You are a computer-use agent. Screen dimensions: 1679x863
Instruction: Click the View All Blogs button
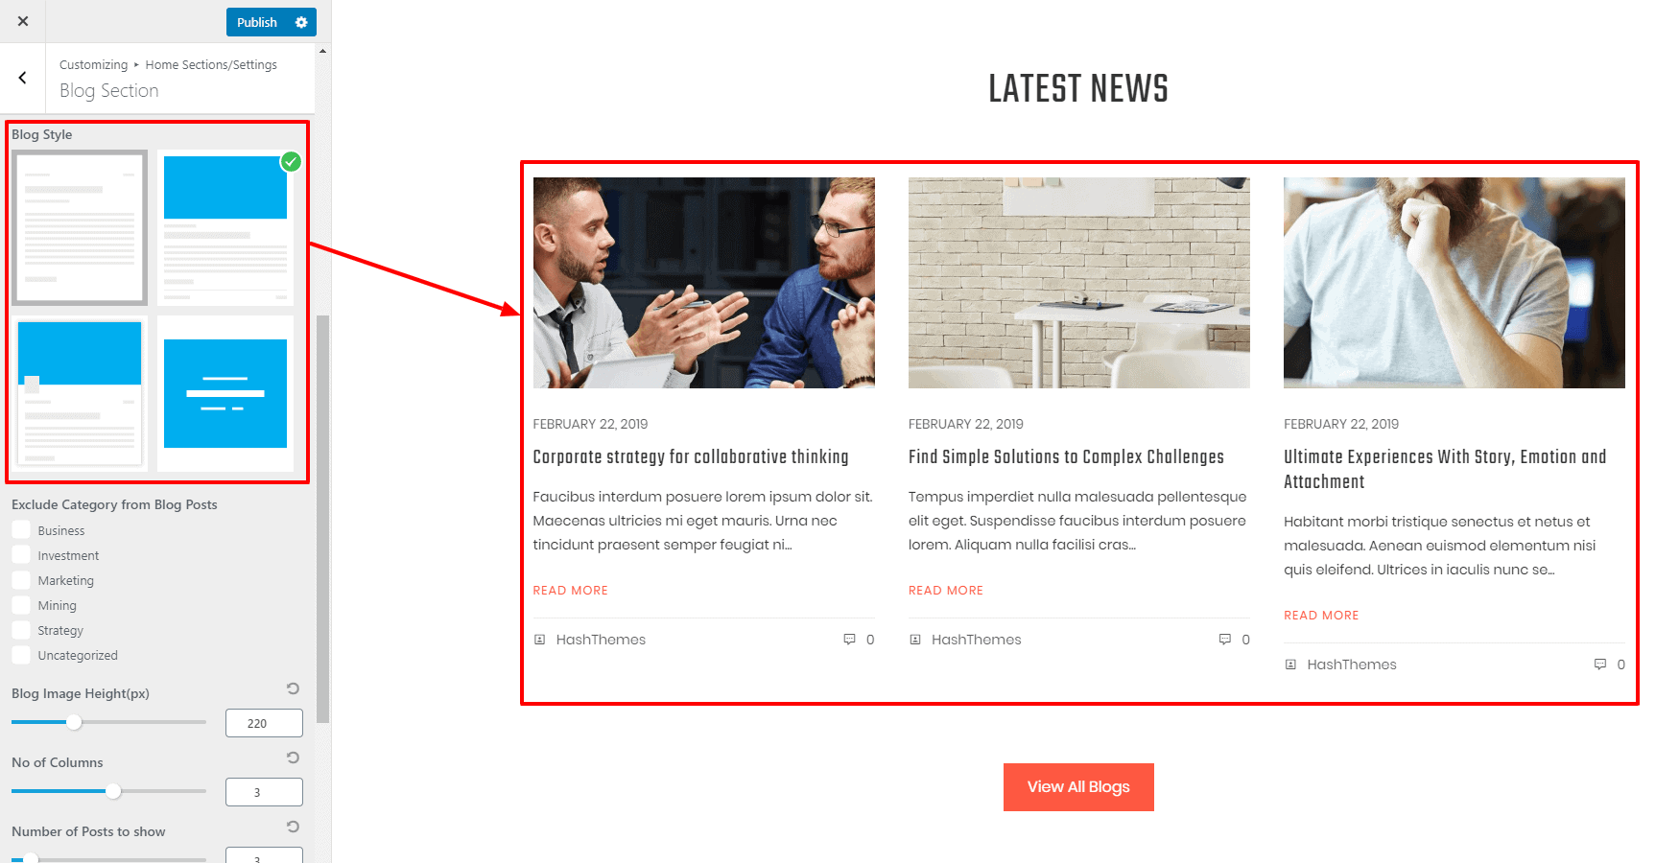point(1078,787)
